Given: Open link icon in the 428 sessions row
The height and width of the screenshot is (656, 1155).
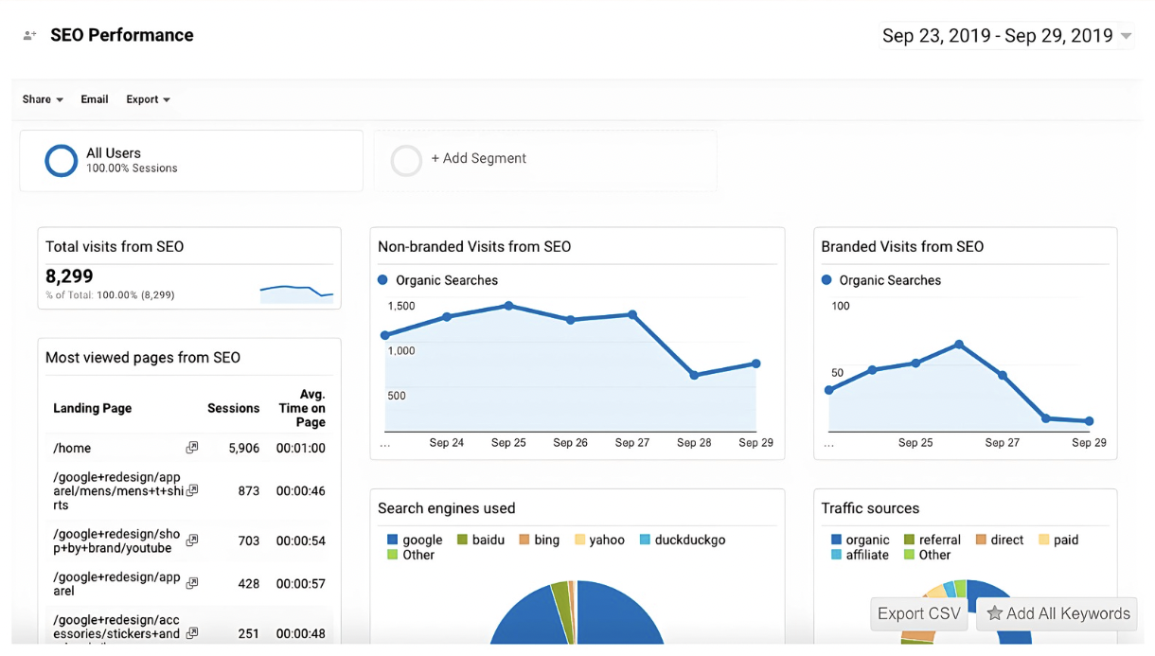Looking at the screenshot, I should [x=192, y=583].
